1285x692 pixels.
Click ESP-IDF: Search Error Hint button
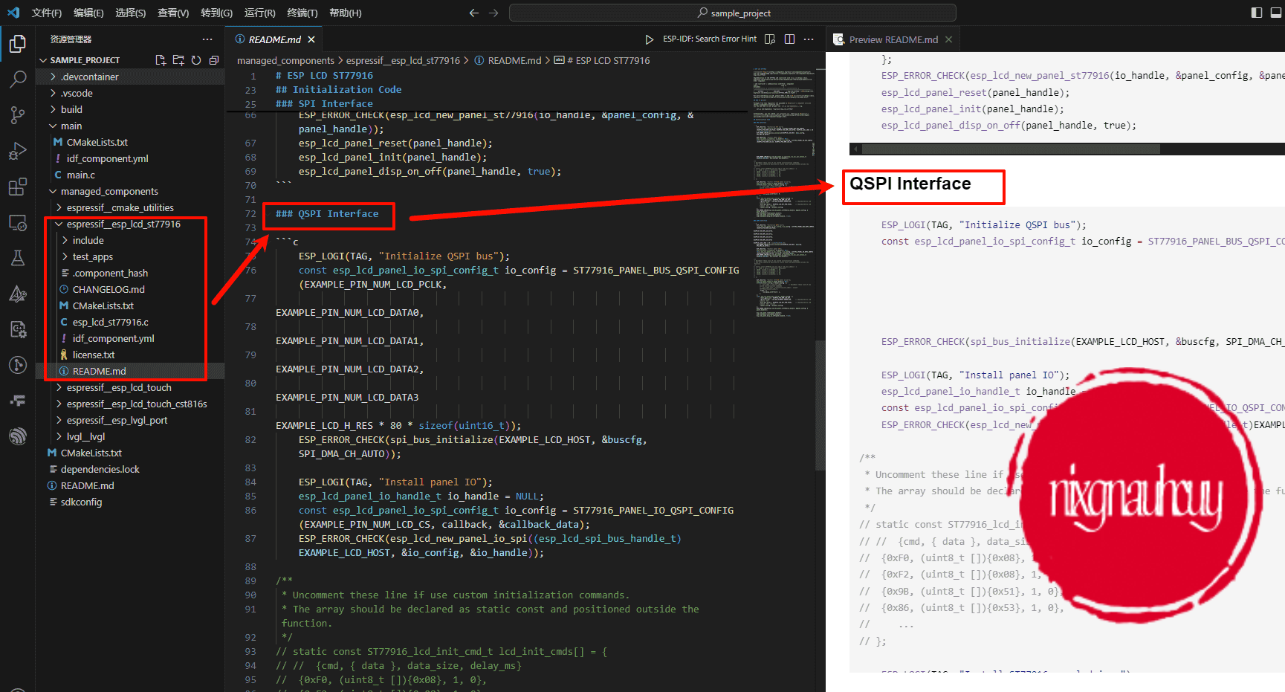(x=709, y=39)
